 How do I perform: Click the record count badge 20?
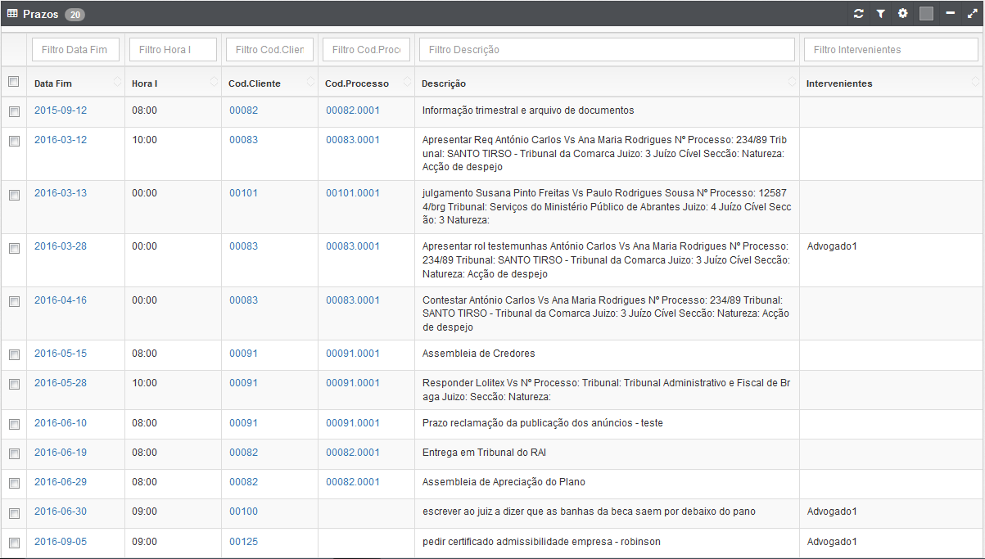click(75, 15)
